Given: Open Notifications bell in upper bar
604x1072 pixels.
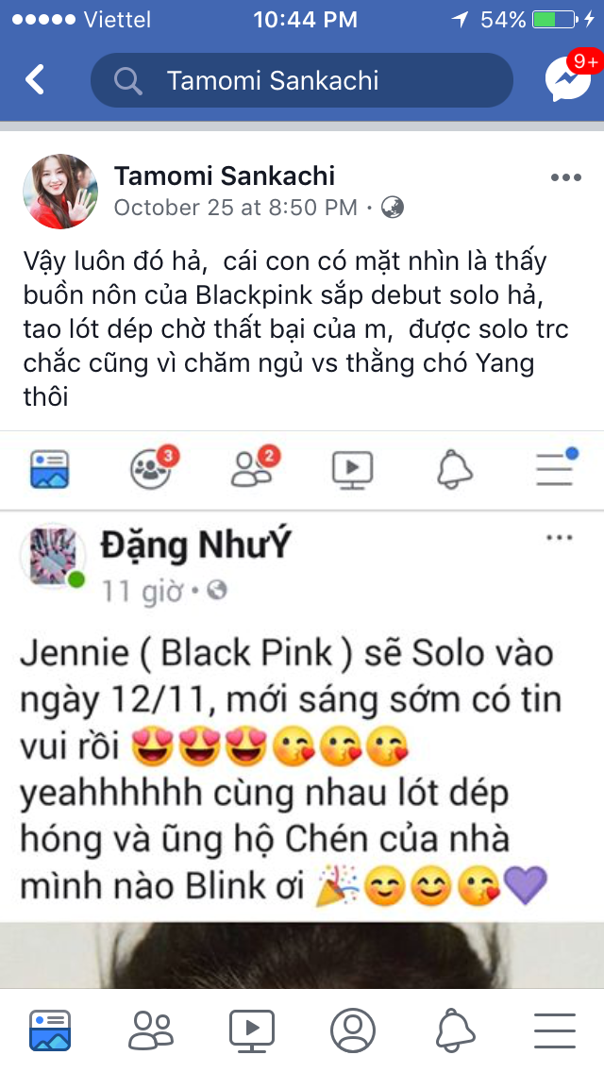Looking at the screenshot, I should pyautogui.click(x=454, y=470).
